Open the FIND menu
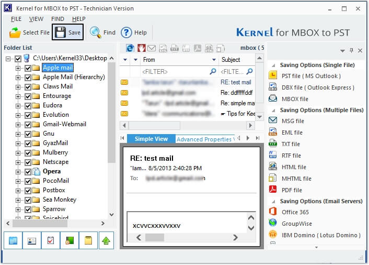The height and width of the screenshot is (265, 369). [x=57, y=19]
